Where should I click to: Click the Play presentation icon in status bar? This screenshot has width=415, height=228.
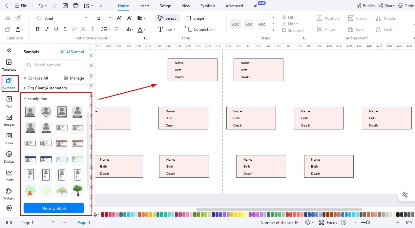(343, 222)
